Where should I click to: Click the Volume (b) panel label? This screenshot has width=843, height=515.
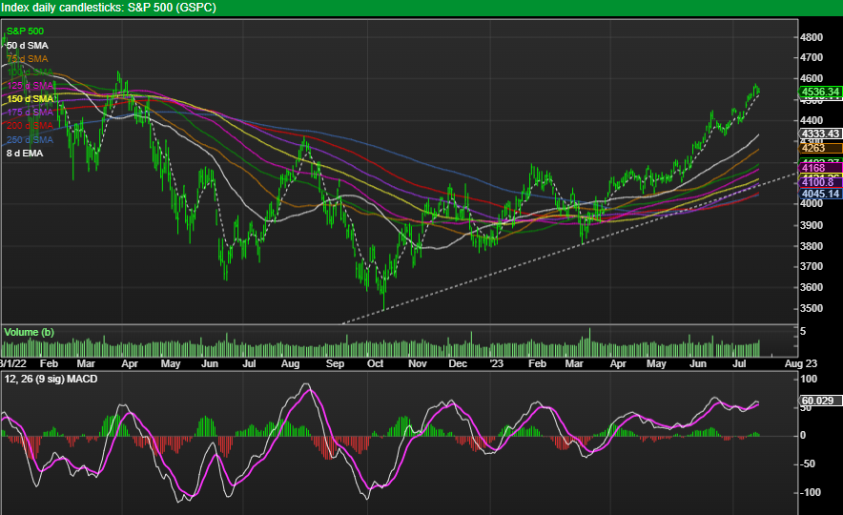[x=29, y=332]
